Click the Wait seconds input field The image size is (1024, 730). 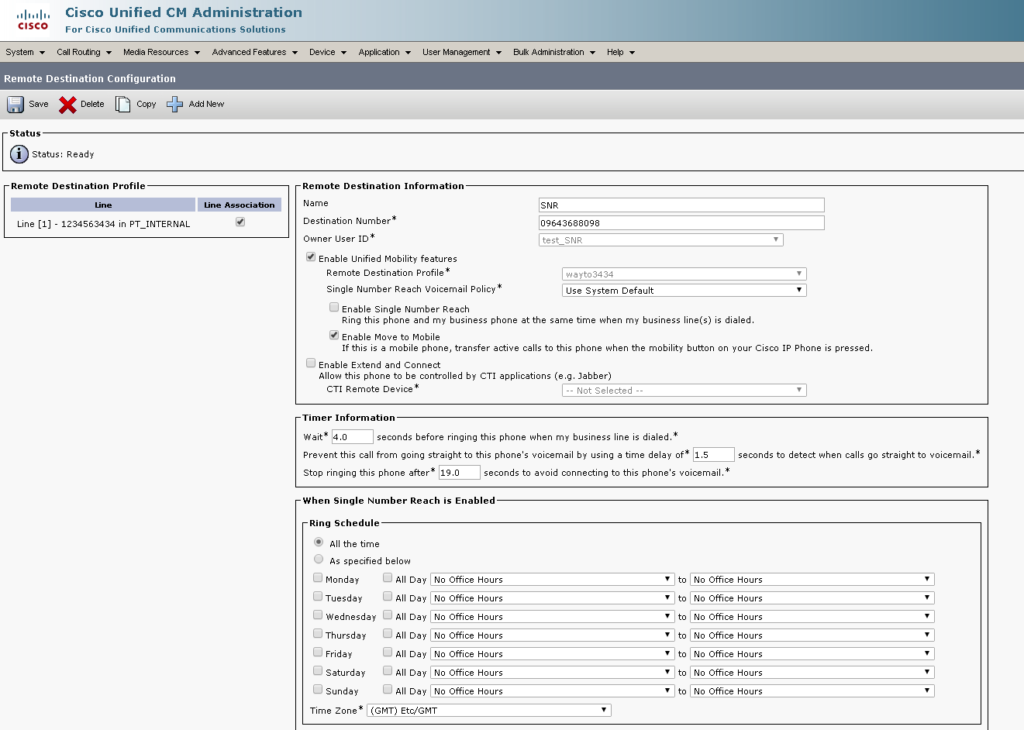click(353, 437)
